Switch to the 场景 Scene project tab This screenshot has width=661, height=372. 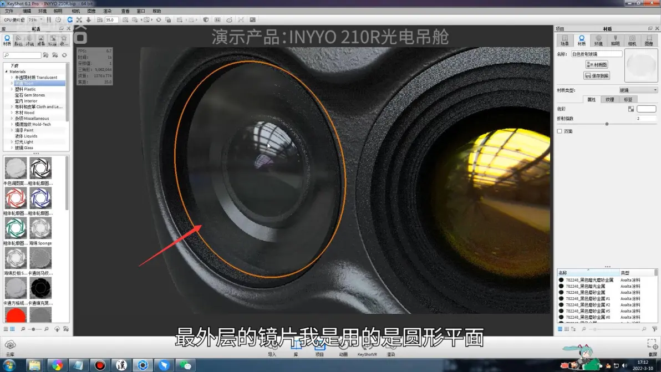tap(565, 40)
